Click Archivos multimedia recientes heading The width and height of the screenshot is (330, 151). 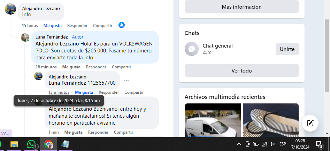pyautogui.click(x=225, y=97)
